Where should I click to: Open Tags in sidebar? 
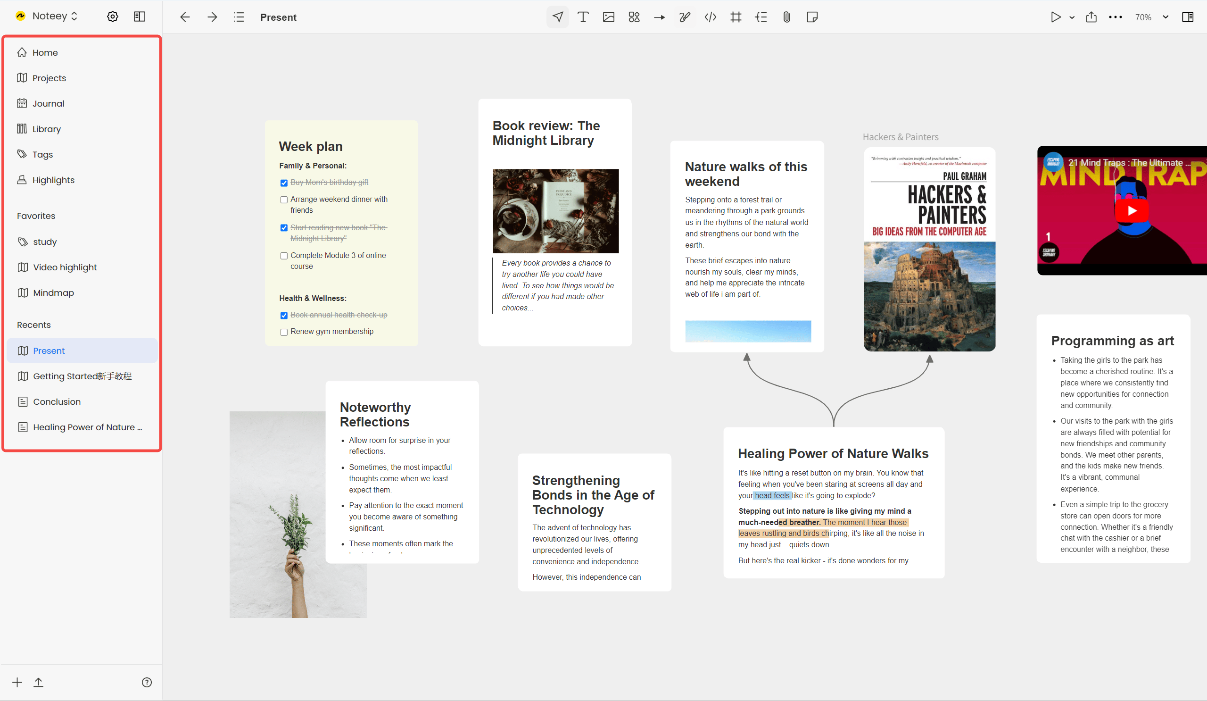pos(82,154)
